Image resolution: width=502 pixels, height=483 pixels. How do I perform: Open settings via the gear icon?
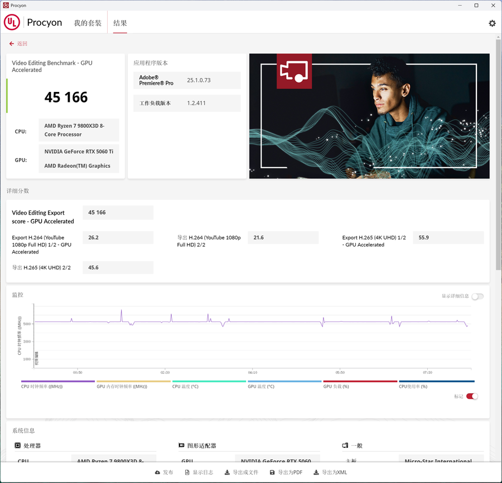point(492,23)
